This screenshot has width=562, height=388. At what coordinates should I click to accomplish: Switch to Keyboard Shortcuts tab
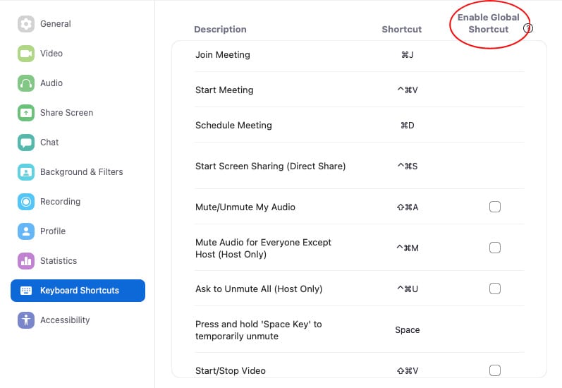tap(78, 291)
